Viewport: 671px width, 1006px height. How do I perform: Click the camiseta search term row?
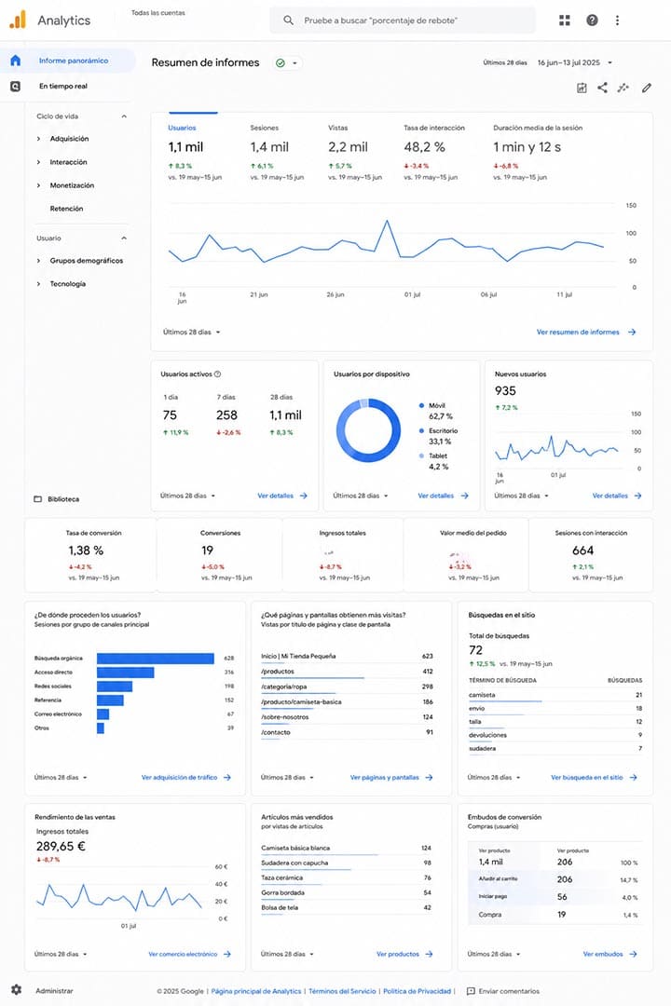pos(555,696)
